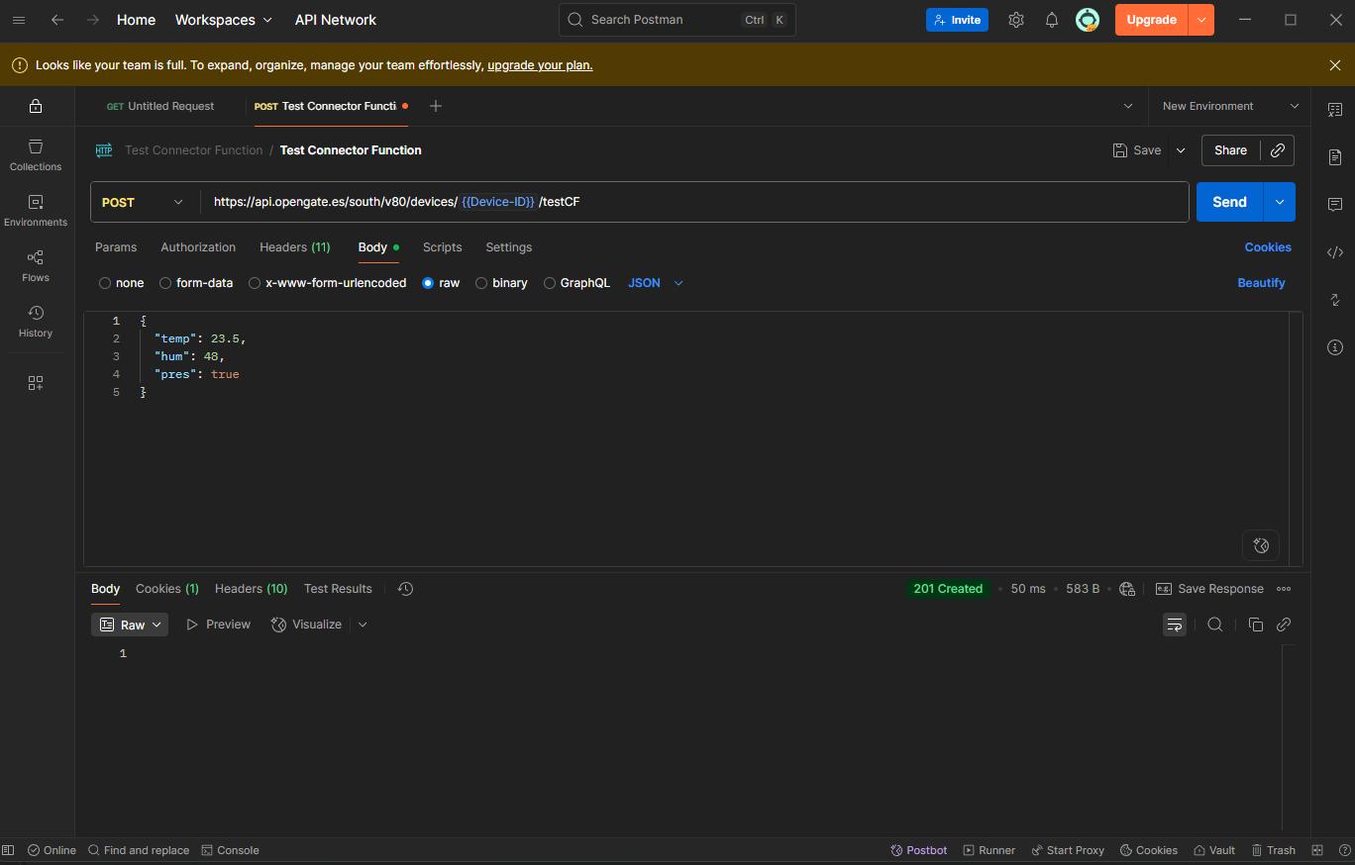Viewport: 1355px width, 865px height.
Task: Dismiss the team full banner
Action: (x=1334, y=65)
